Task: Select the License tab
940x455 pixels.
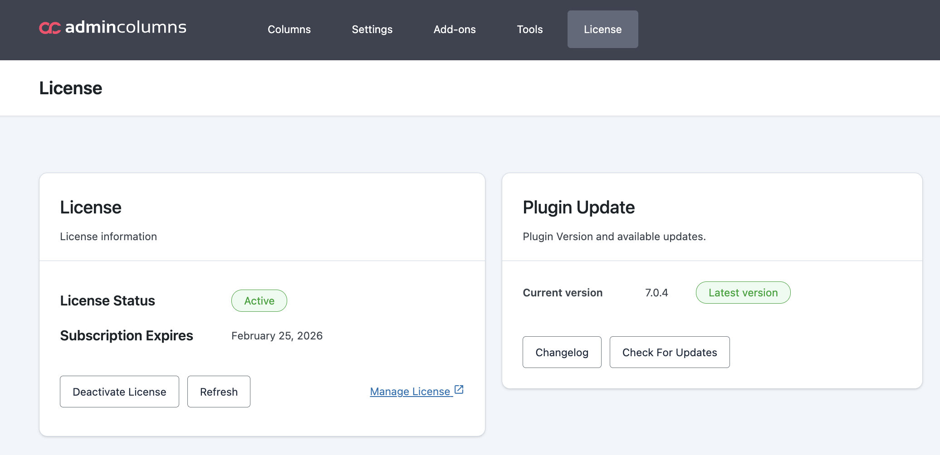Action: coord(602,29)
